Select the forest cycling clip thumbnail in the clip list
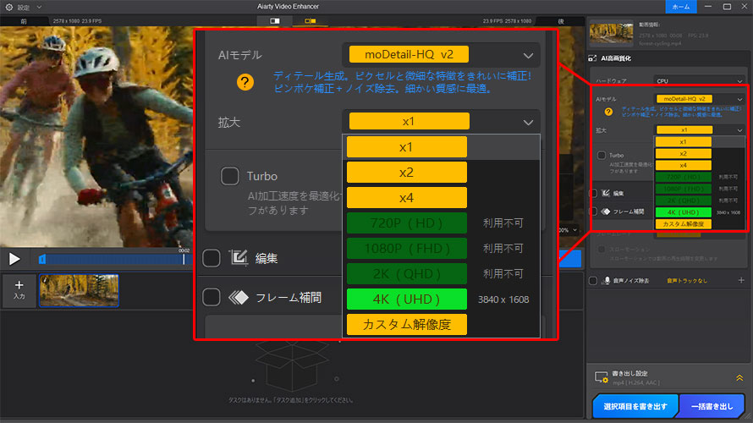Viewport: 753px width, 423px height. pos(79,290)
